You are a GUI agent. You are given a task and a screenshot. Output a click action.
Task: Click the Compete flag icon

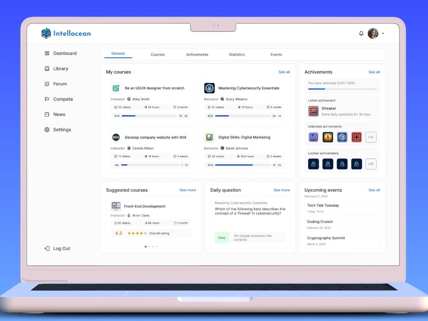[x=47, y=99]
